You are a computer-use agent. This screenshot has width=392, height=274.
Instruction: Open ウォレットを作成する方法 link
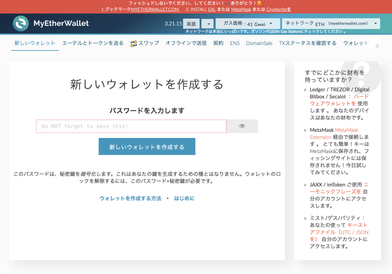click(131, 198)
